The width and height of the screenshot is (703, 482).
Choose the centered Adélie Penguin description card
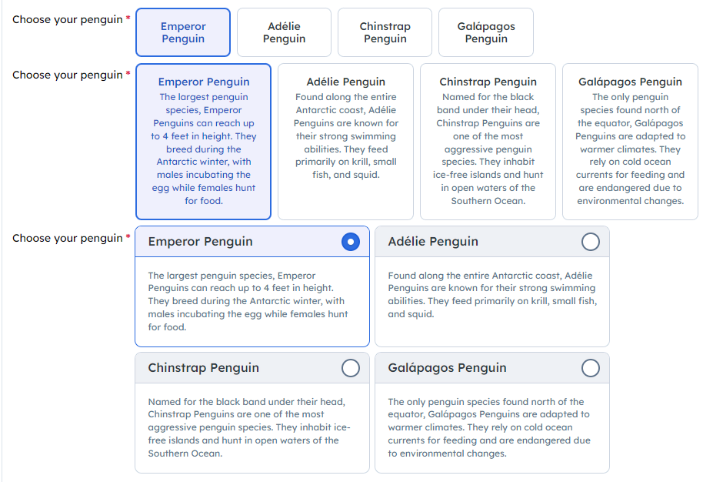pyautogui.click(x=345, y=142)
